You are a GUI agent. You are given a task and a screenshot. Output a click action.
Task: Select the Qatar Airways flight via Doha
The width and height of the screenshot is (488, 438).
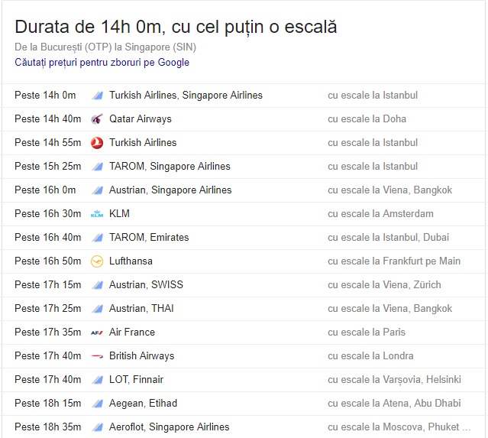141,119
